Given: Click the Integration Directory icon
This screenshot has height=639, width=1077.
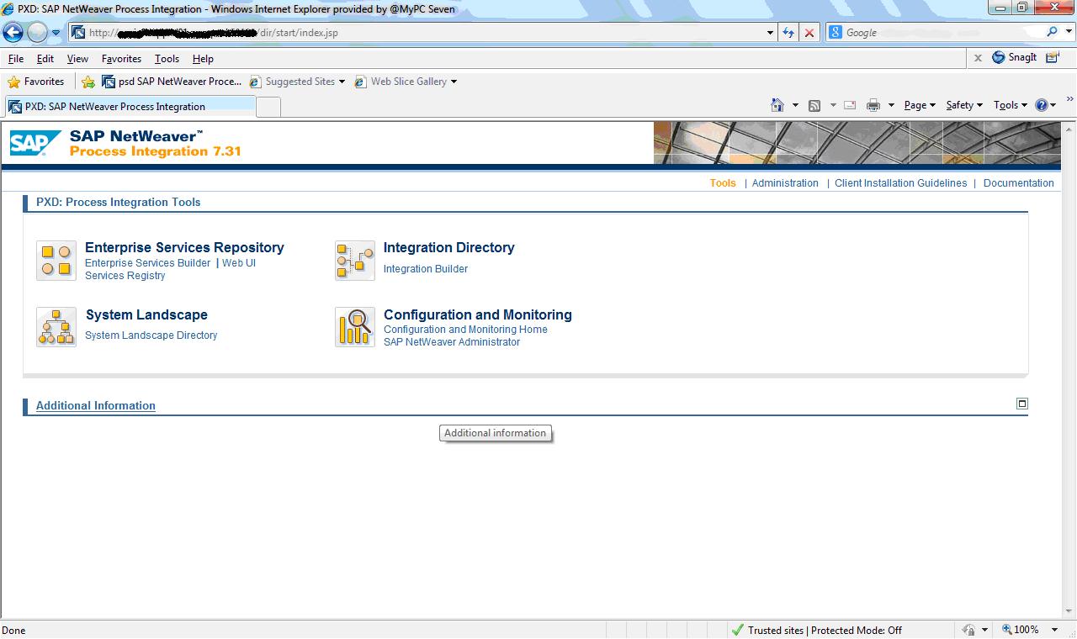Looking at the screenshot, I should coord(355,261).
